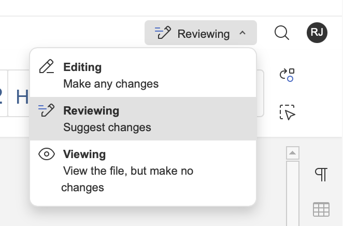
Task: Open the Reviewing mode dropdown button
Action: pyautogui.click(x=201, y=34)
